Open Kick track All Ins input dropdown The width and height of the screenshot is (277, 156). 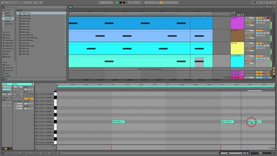click(250, 18)
